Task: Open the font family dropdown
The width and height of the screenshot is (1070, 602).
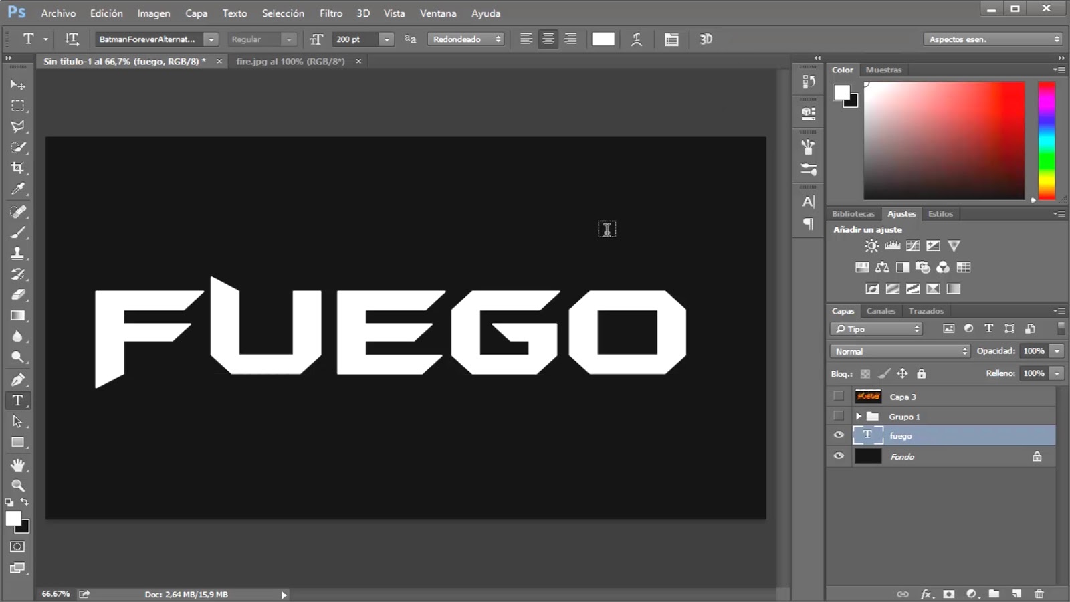Action: click(x=211, y=39)
